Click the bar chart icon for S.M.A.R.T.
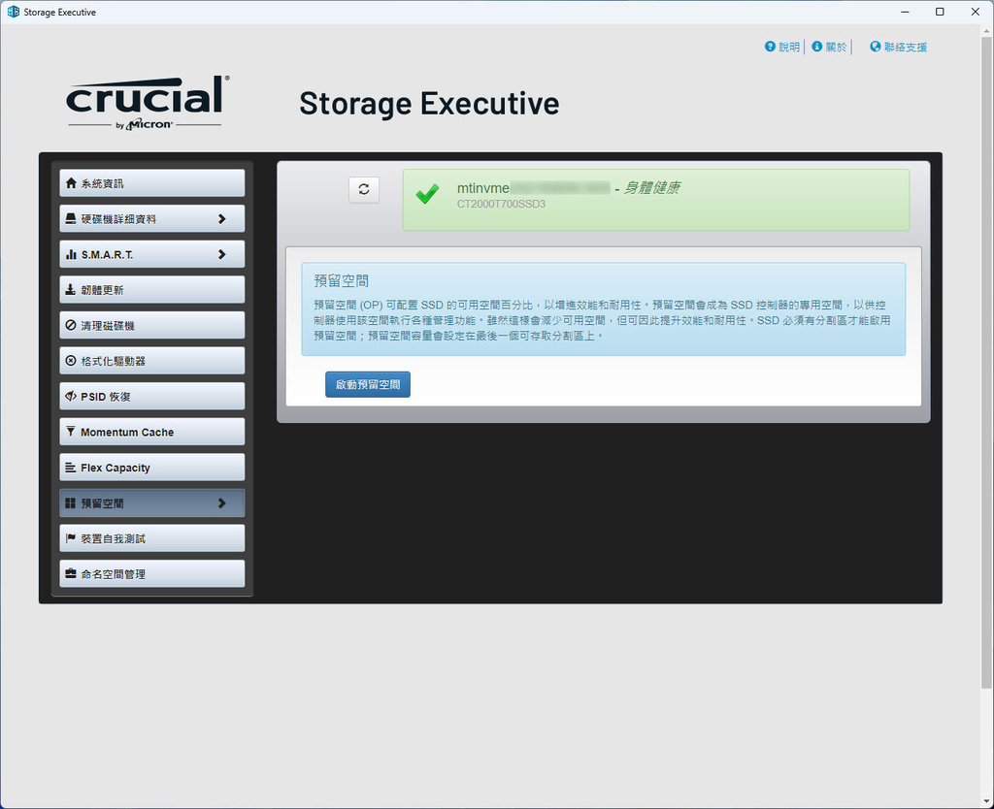994x809 pixels. (71, 254)
